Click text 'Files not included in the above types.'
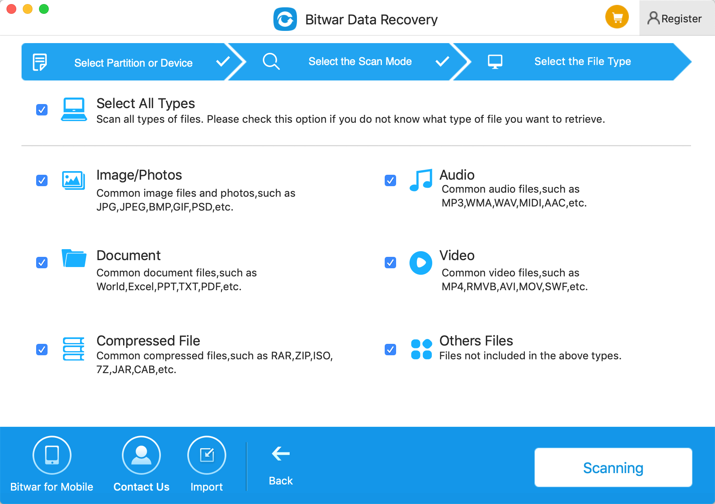 530,356
